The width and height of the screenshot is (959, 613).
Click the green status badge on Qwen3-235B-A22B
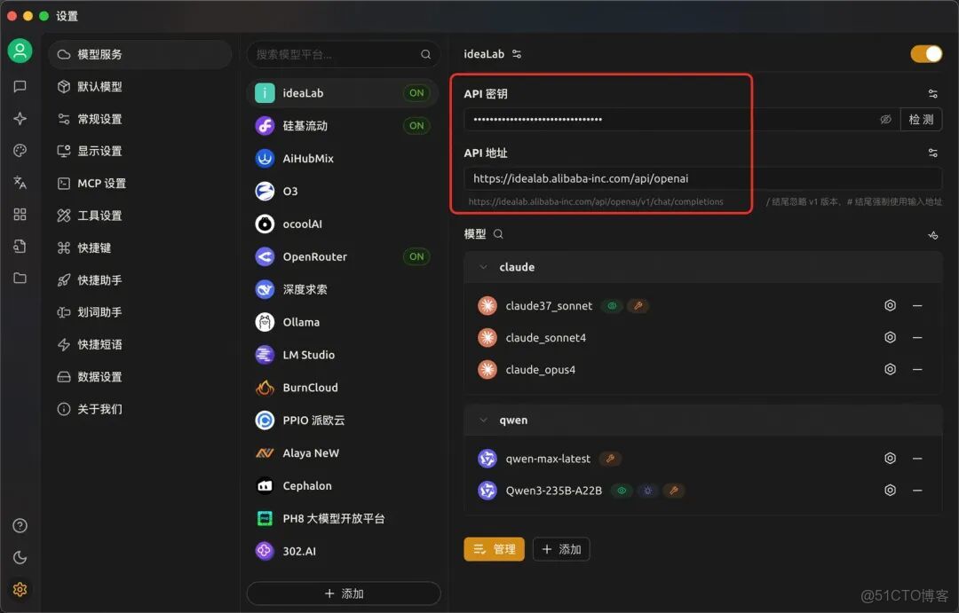click(x=621, y=490)
